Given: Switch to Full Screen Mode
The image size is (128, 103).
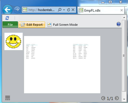Looking at the screenshot, I should pyautogui.click(x=62, y=25).
